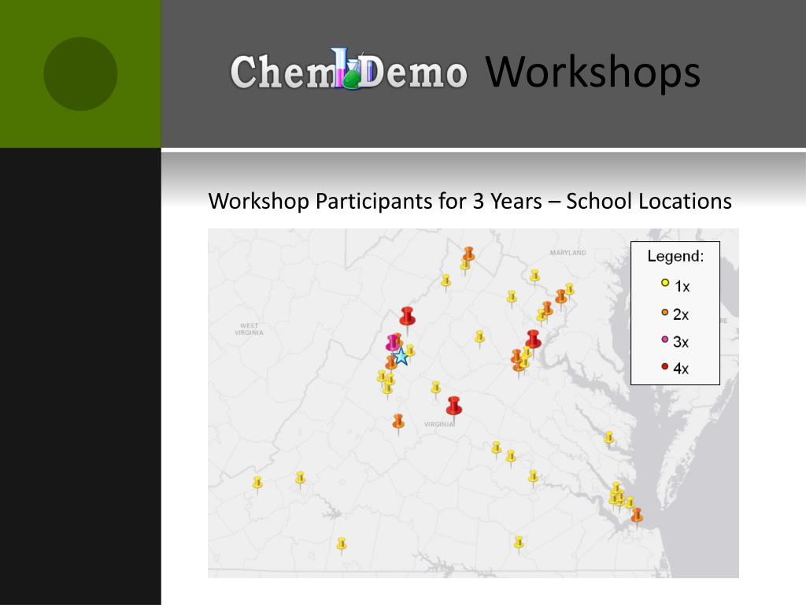806x605 pixels.
Task: Select the lowest yellow pushpin in southwestern Virginia
Action: click(342, 545)
